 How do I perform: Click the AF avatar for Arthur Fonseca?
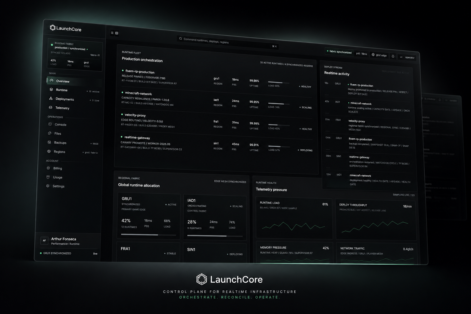point(44,240)
